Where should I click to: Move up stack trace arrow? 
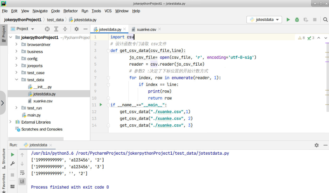[x=22, y=155]
